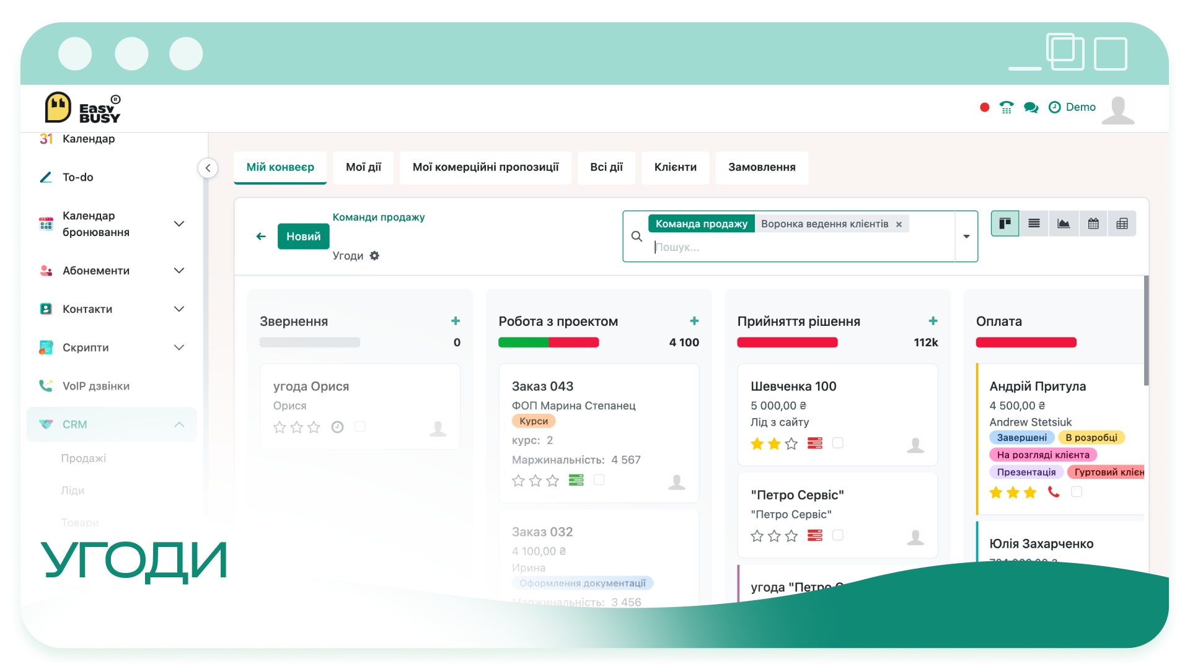Open the pivot table view icon
Screen dimensions: 1190x669
1122,224
